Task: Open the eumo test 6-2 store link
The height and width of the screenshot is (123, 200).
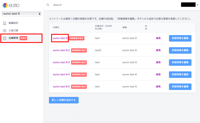Action: coord(61,50)
